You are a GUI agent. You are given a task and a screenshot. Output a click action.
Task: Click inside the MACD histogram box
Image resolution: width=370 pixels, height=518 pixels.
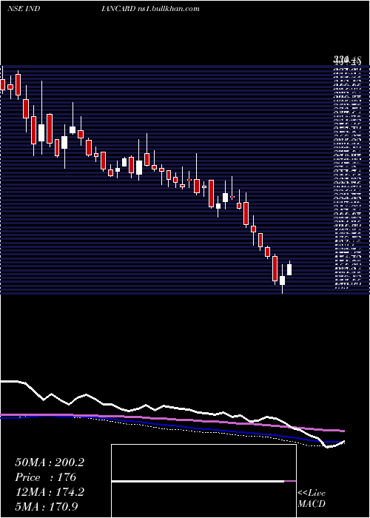[203, 481]
